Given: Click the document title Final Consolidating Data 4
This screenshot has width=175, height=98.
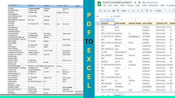Looking at the screenshot, I should click(117, 2).
